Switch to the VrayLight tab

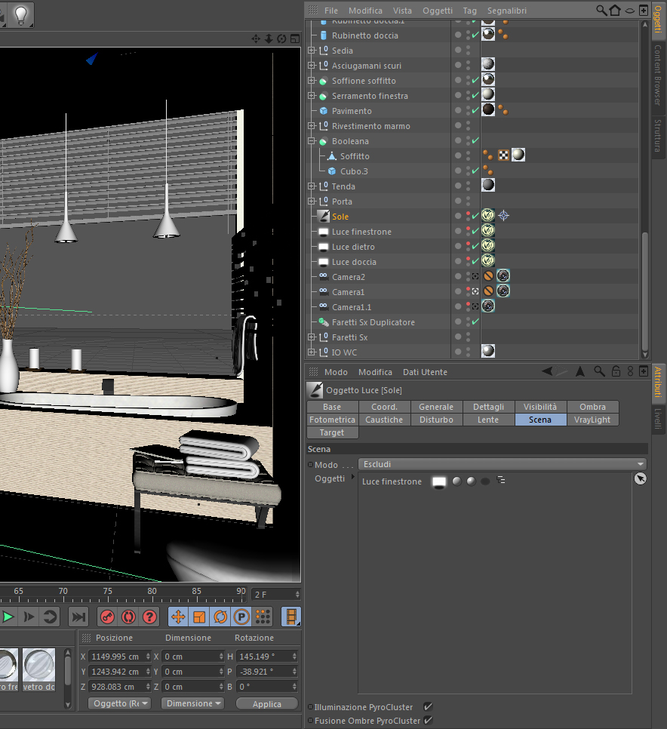tap(592, 420)
